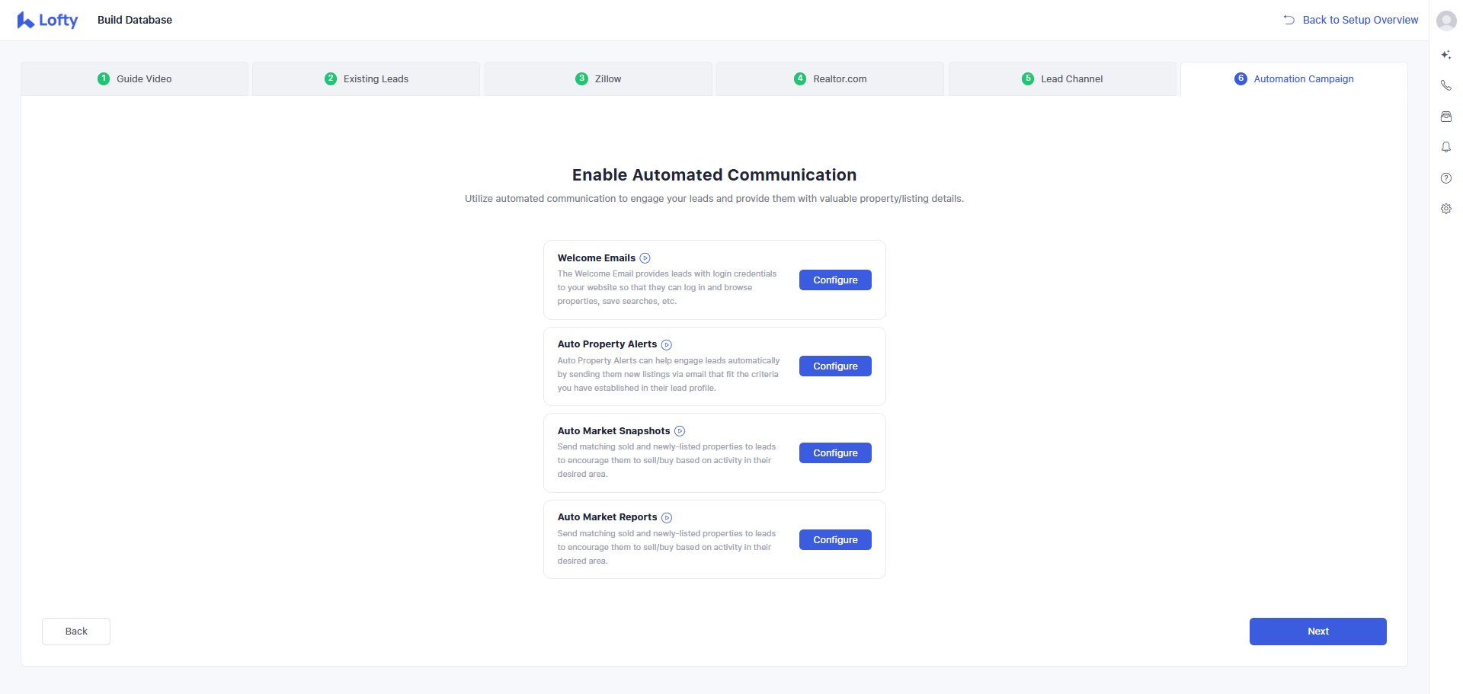
Task: Switch to the Existing Leads tab
Action: (x=367, y=79)
